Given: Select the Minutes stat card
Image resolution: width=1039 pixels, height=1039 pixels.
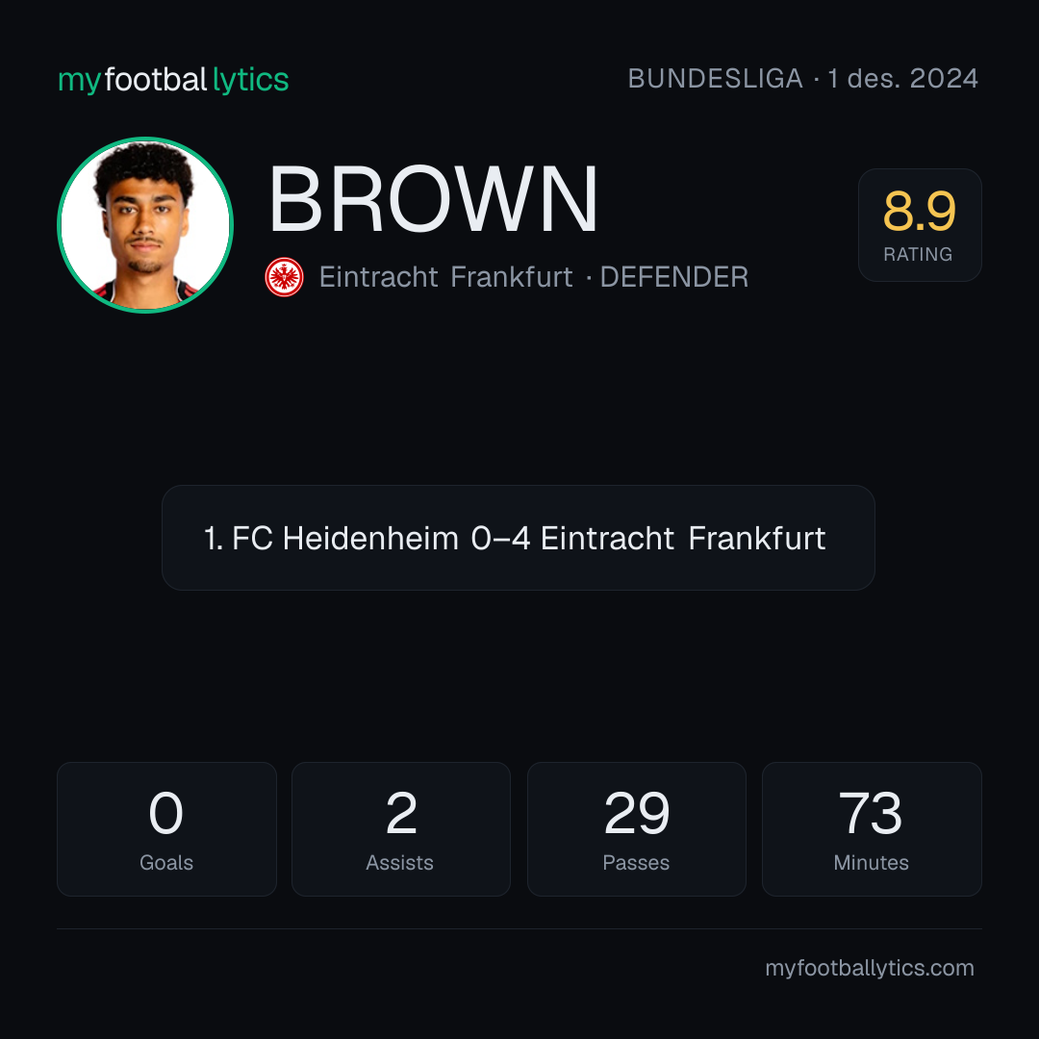Looking at the screenshot, I should click(x=872, y=829).
